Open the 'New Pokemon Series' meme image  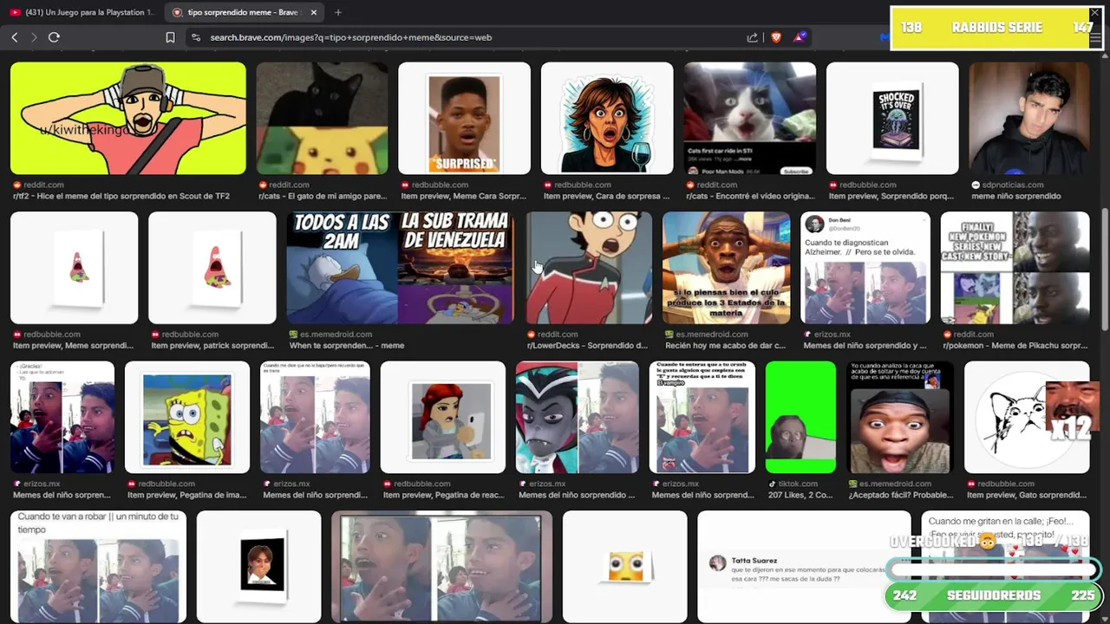point(1015,268)
